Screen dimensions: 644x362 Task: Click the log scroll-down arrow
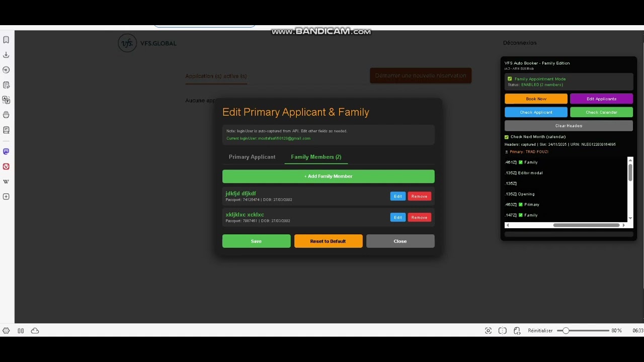tap(630, 218)
